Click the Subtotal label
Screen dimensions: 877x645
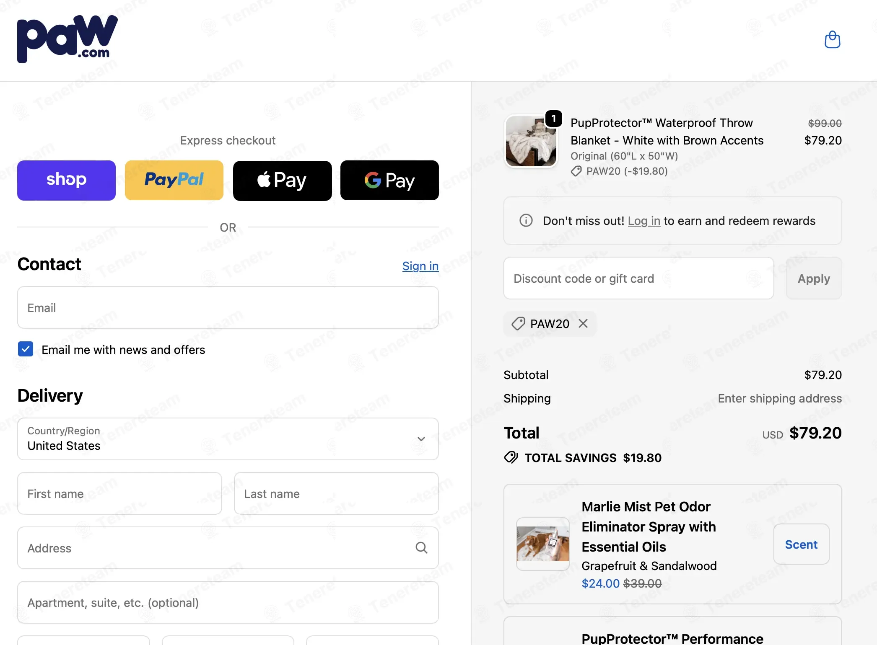click(526, 375)
